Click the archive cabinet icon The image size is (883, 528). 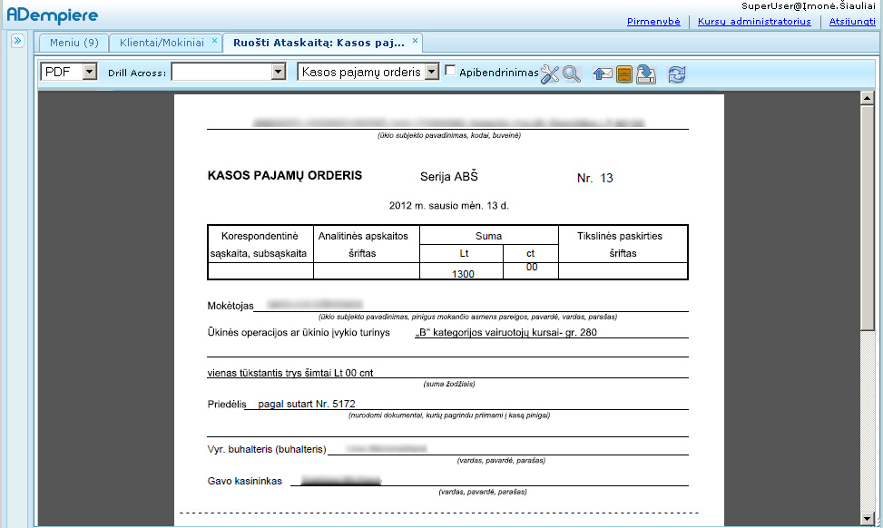point(624,73)
